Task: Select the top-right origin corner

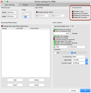Action: 28,14
